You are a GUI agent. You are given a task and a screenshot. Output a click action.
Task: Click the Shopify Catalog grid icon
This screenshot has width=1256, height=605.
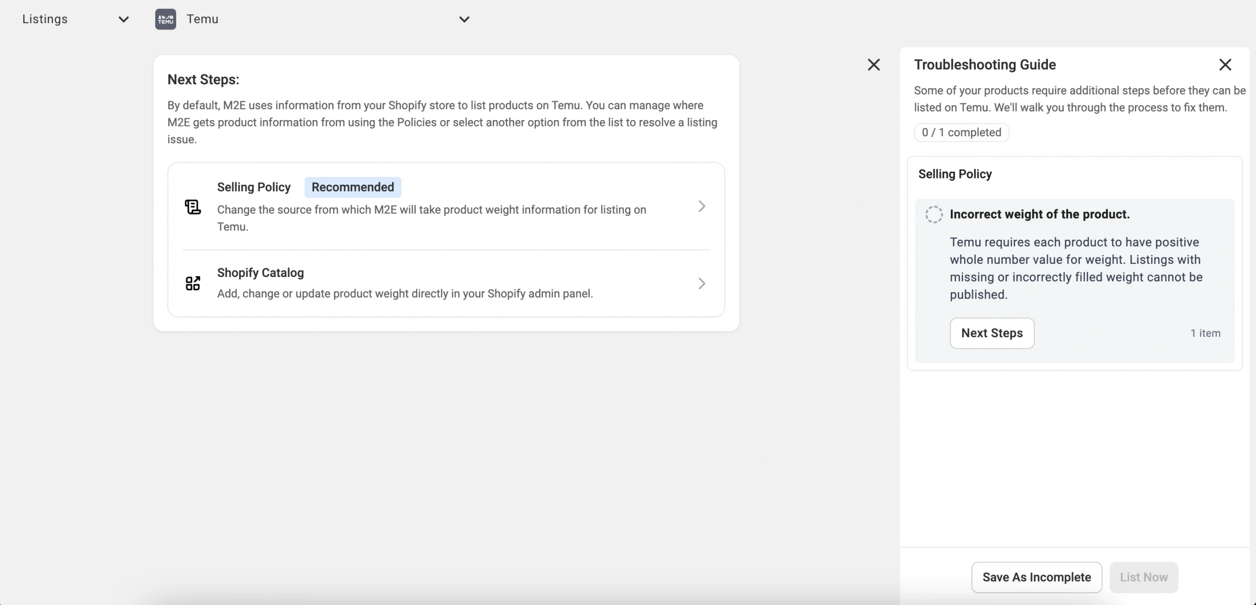pos(192,283)
